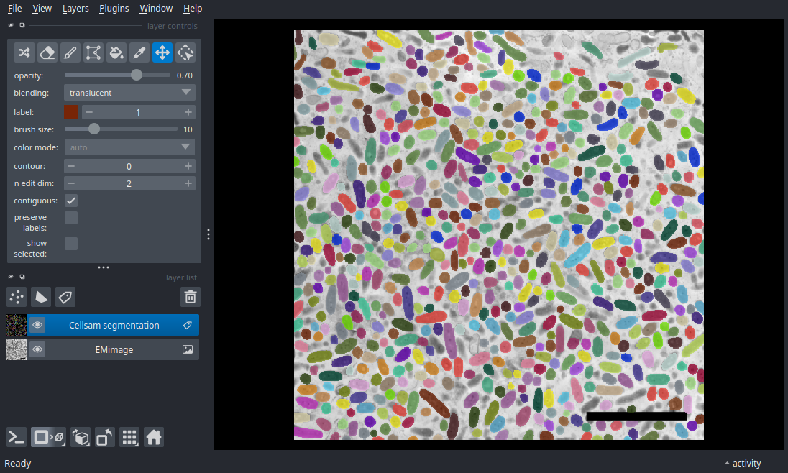Image resolution: width=788 pixels, height=473 pixels.
Task: Open the Layers menu
Action: [75, 8]
